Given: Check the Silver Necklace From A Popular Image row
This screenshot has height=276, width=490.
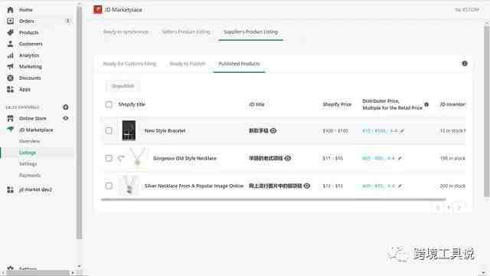Looking at the screenshot, I should [x=109, y=186].
